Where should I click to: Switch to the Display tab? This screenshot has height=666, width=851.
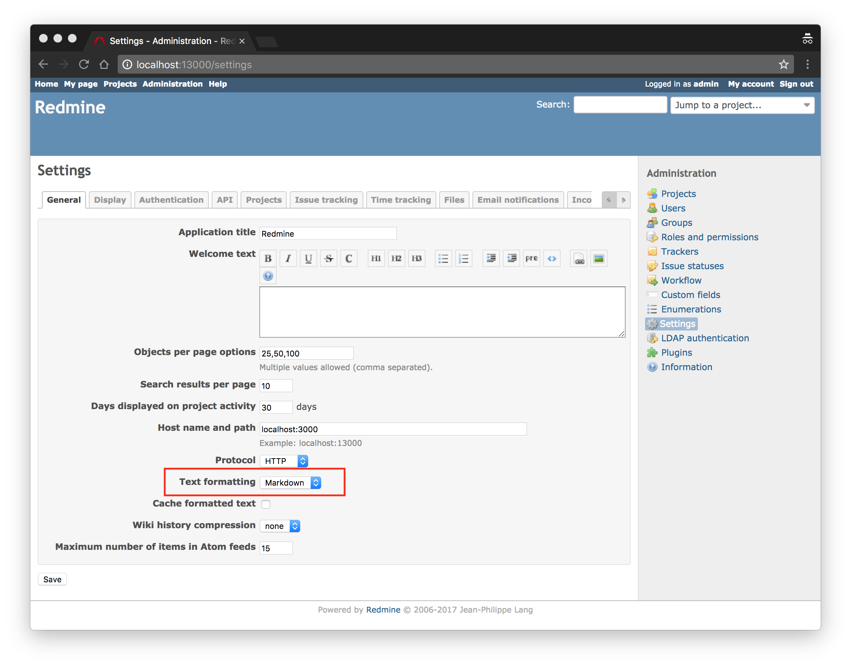click(x=110, y=200)
